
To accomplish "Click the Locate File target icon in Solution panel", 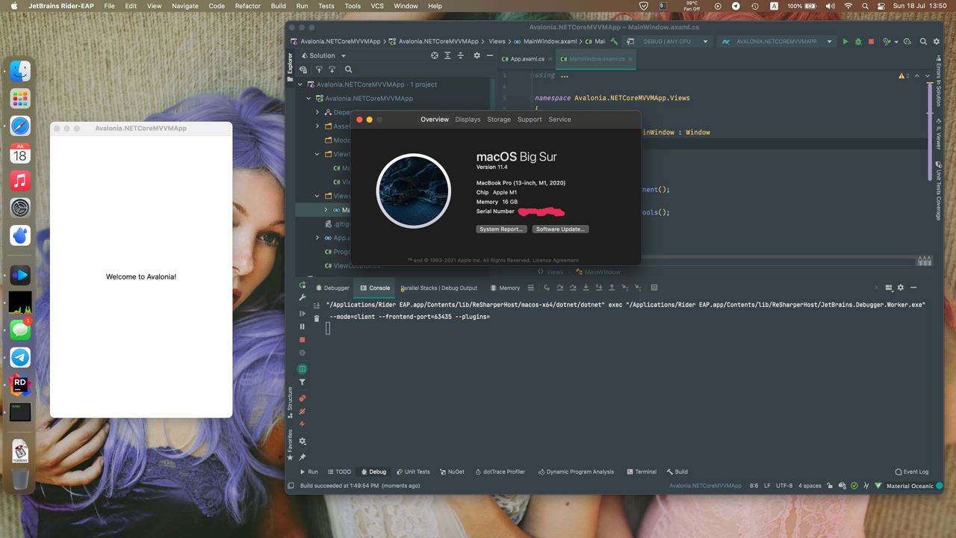I will [435, 55].
